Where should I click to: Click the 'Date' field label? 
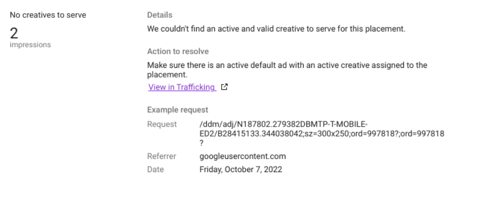(156, 169)
